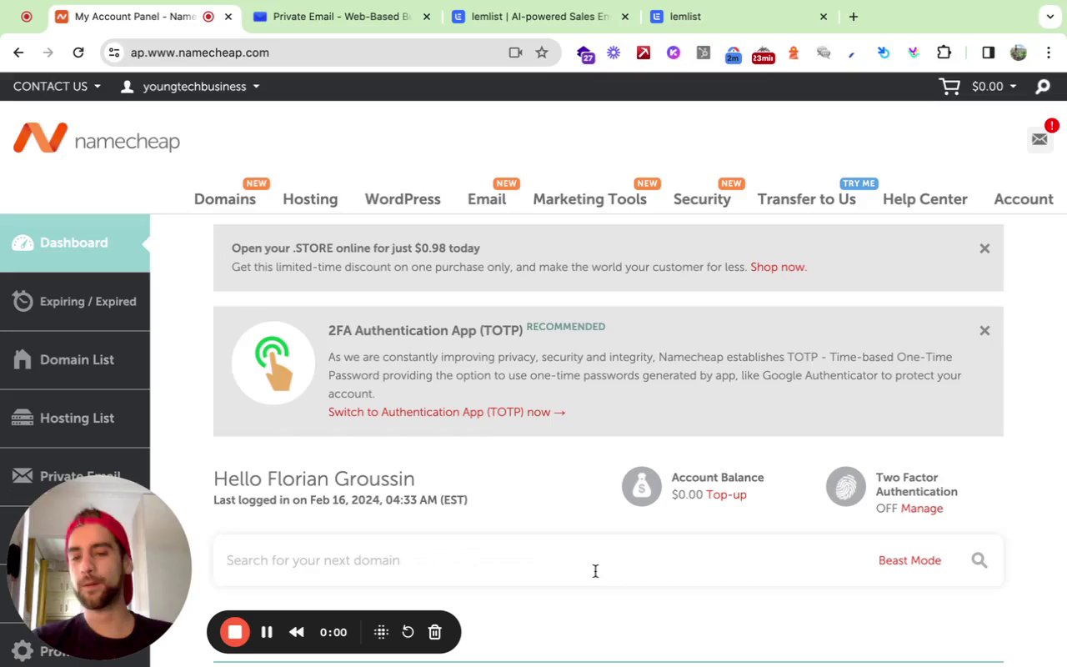The image size is (1067, 667).
Task: Open Hosting List in the sidebar
Action: [x=75, y=418]
